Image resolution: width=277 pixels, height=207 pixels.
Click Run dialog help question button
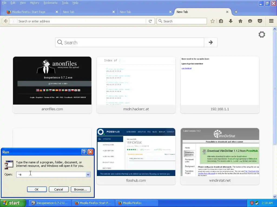[x=84, y=152]
